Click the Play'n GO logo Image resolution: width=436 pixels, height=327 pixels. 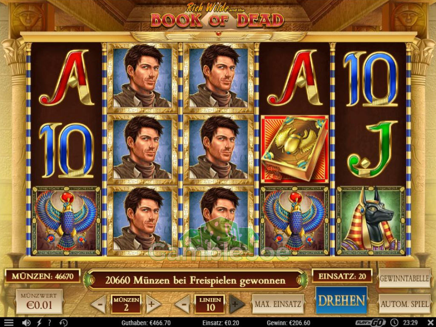[370, 323]
